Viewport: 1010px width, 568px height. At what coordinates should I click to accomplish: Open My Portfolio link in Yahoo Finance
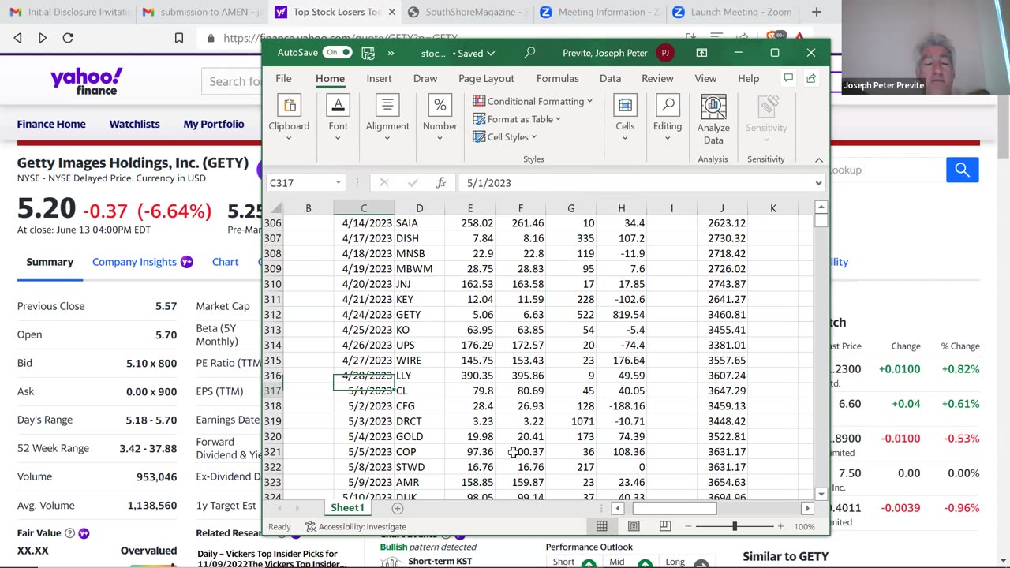point(214,124)
